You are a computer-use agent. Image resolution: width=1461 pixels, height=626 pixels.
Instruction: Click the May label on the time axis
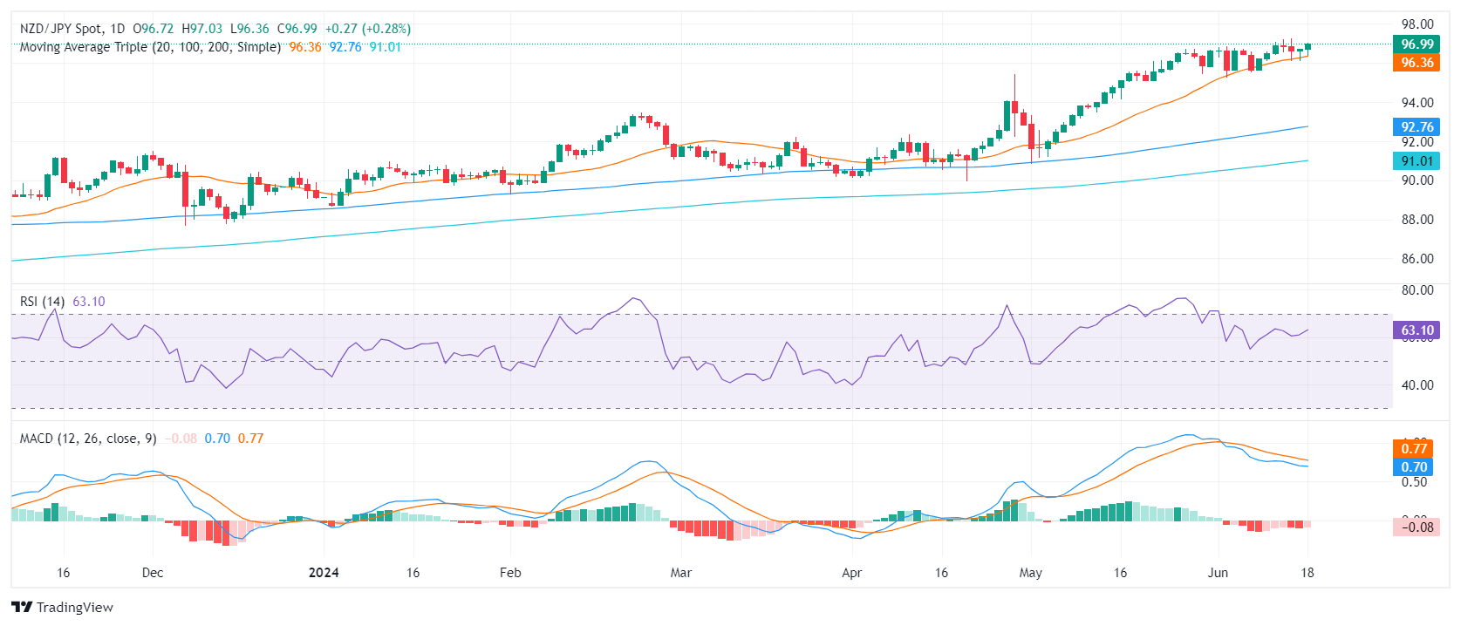click(x=1030, y=573)
